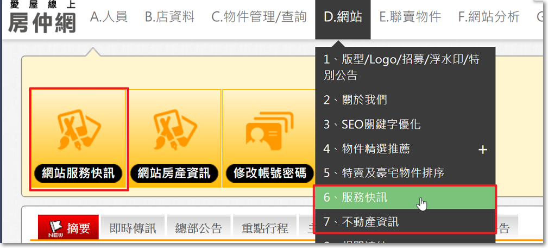Click the 愛屋線上房仲網 logo
Screen dimensions: 548x248
42,17
